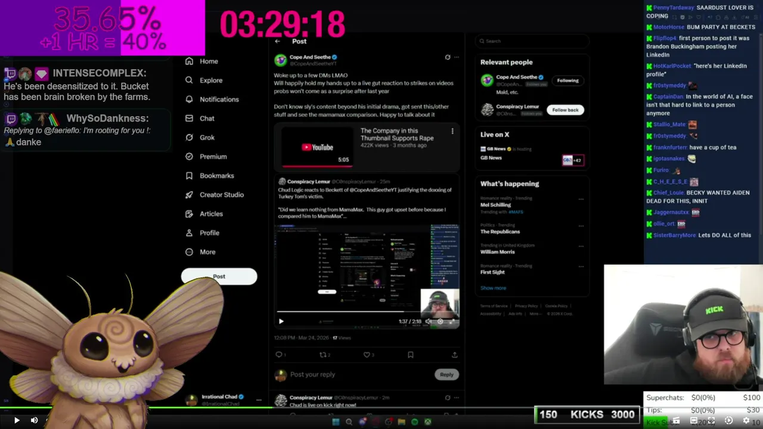Open the Chat envelope icon
763x429 pixels.
189,119
